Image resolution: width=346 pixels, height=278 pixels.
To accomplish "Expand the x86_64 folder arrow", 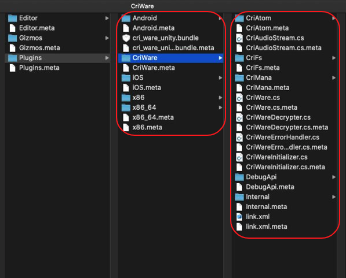I will (220, 108).
